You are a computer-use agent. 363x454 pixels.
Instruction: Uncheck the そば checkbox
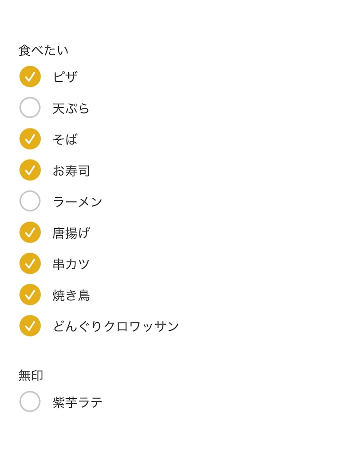[30, 139]
